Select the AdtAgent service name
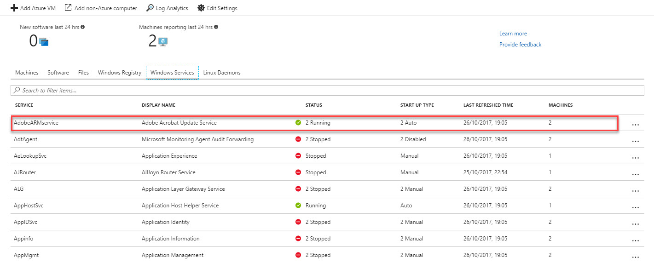Image resolution: width=654 pixels, height=263 pixels. coord(25,139)
